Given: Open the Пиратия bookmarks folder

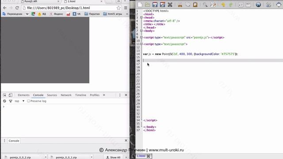Looking at the screenshot, I should pos(92,14).
